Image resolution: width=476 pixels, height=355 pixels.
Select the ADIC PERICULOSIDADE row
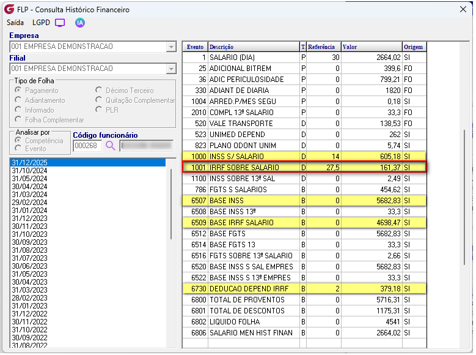(304, 80)
